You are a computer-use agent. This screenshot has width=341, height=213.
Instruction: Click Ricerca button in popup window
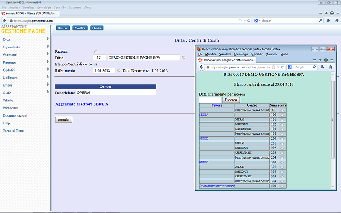(231, 100)
